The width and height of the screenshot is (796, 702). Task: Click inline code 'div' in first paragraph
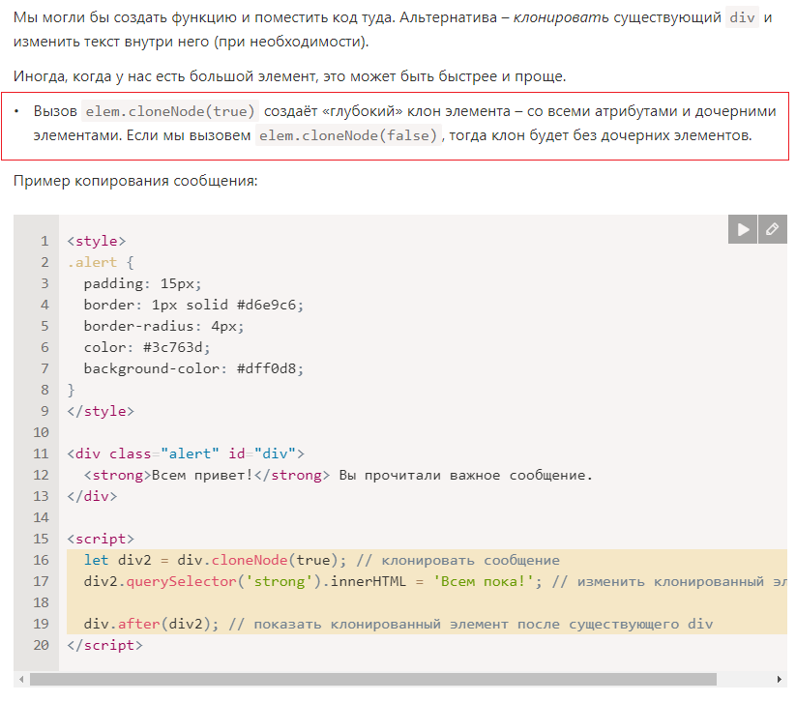[x=742, y=17]
